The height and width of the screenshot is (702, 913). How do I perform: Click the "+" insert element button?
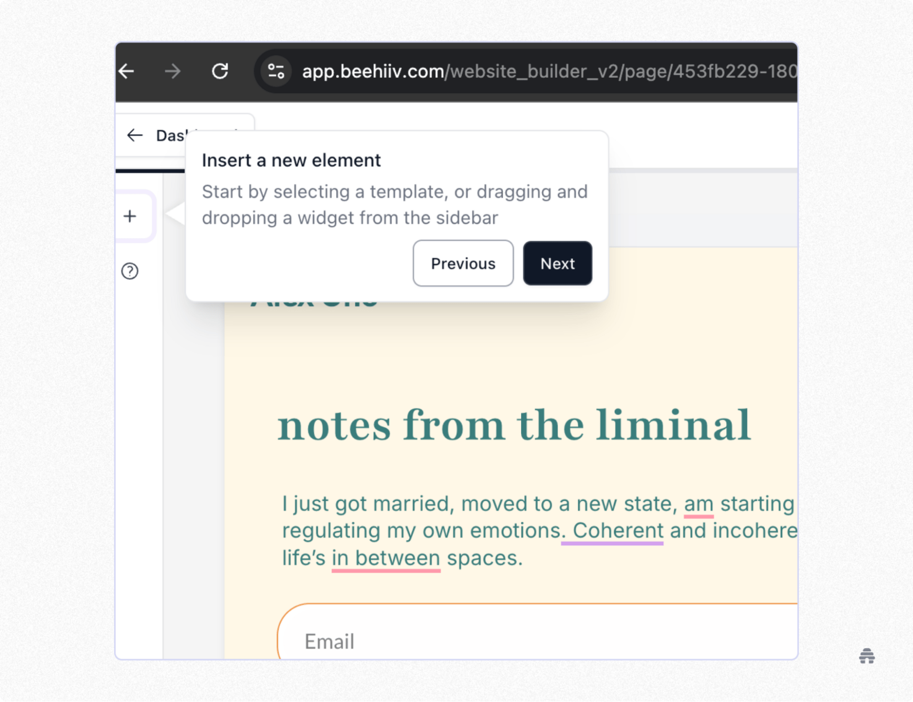(x=130, y=215)
